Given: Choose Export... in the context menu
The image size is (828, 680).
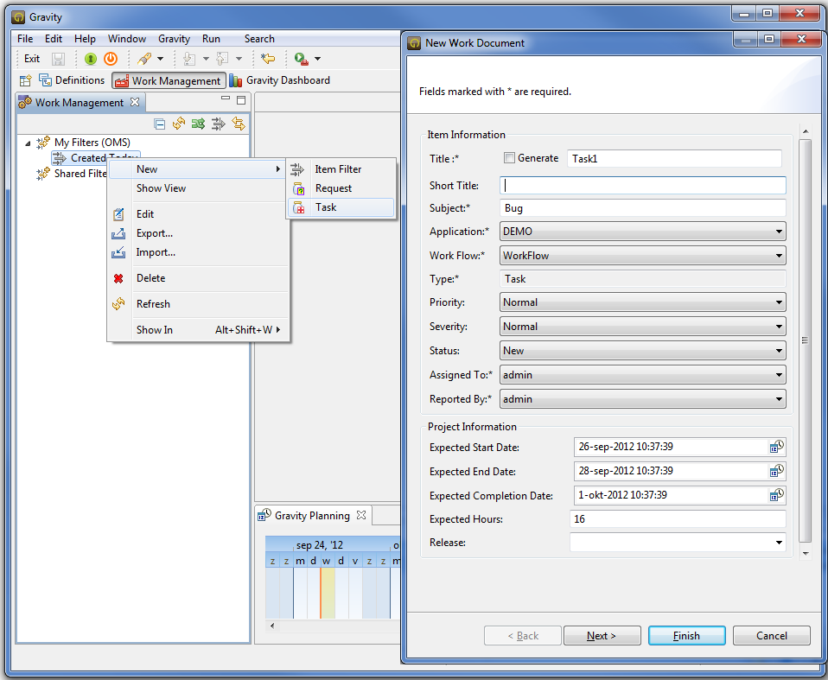Looking at the screenshot, I should tap(155, 233).
